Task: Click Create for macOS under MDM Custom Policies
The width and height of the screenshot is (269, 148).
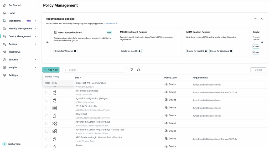Action: click(x=197, y=51)
